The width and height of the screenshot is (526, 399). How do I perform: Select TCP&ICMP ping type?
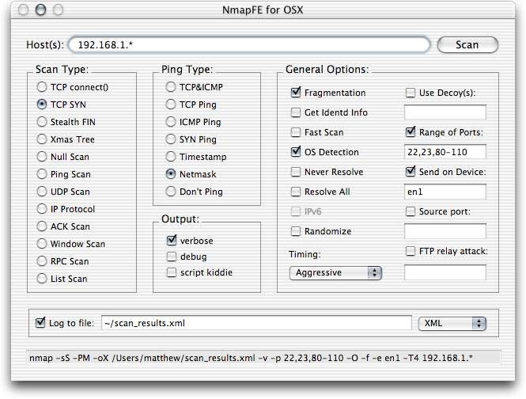171,87
